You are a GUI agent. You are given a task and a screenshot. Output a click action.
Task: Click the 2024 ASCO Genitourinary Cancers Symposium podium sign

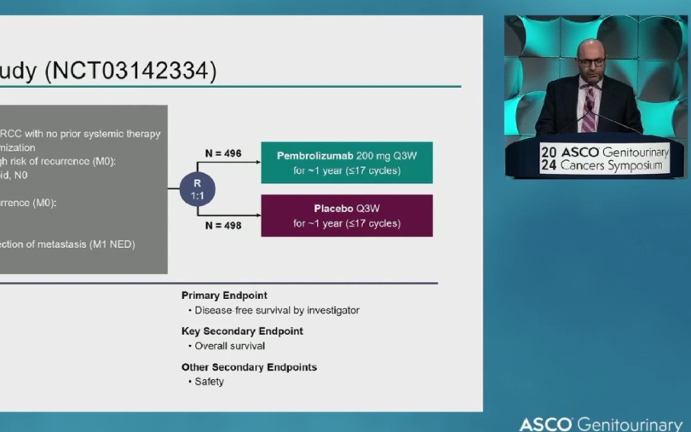[604, 158]
